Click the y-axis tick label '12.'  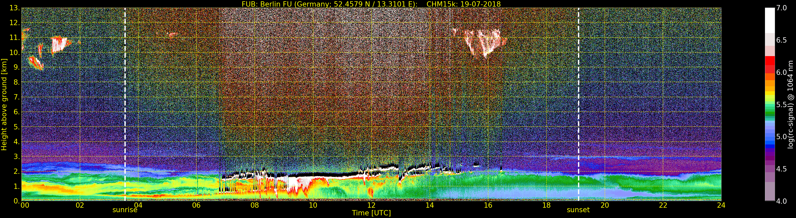coord(14,23)
